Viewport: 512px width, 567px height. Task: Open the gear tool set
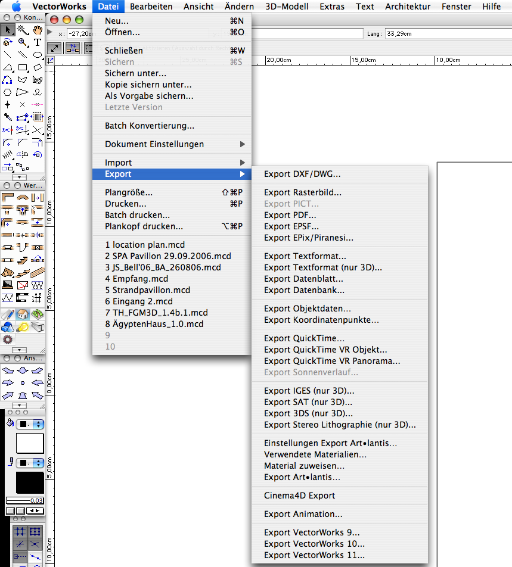tap(7, 339)
